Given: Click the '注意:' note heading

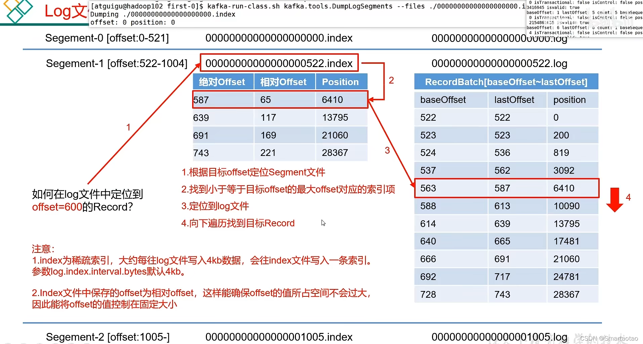Looking at the screenshot, I should click(x=43, y=249).
